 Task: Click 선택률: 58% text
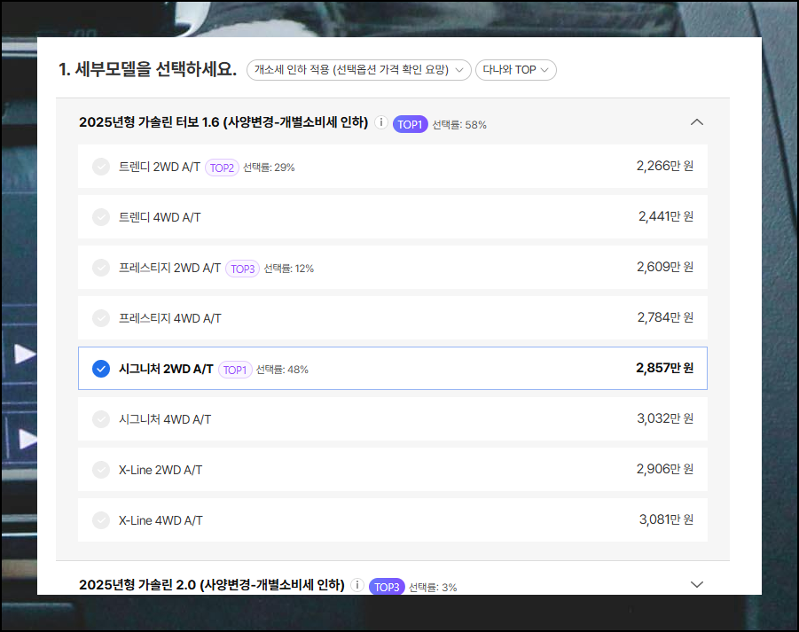pyautogui.click(x=459, y=125)
